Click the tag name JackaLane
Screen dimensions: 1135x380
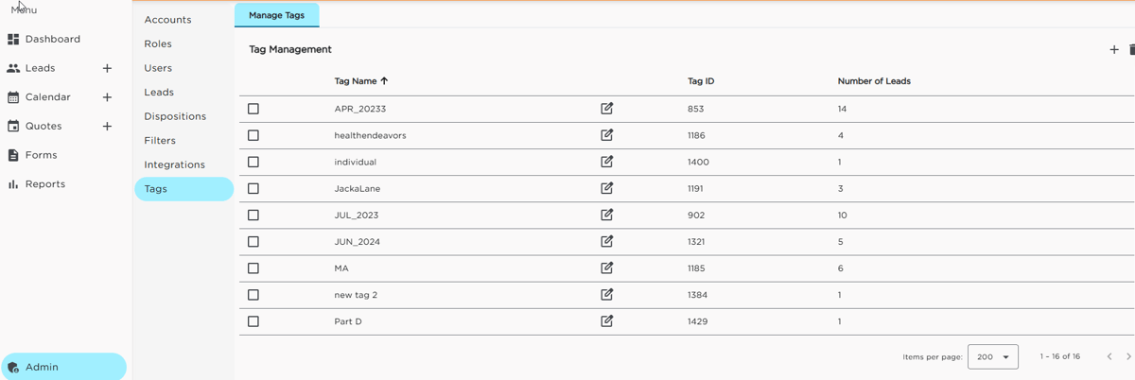358,188
